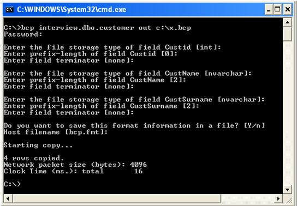Click the 4 rows copied message

34,158
